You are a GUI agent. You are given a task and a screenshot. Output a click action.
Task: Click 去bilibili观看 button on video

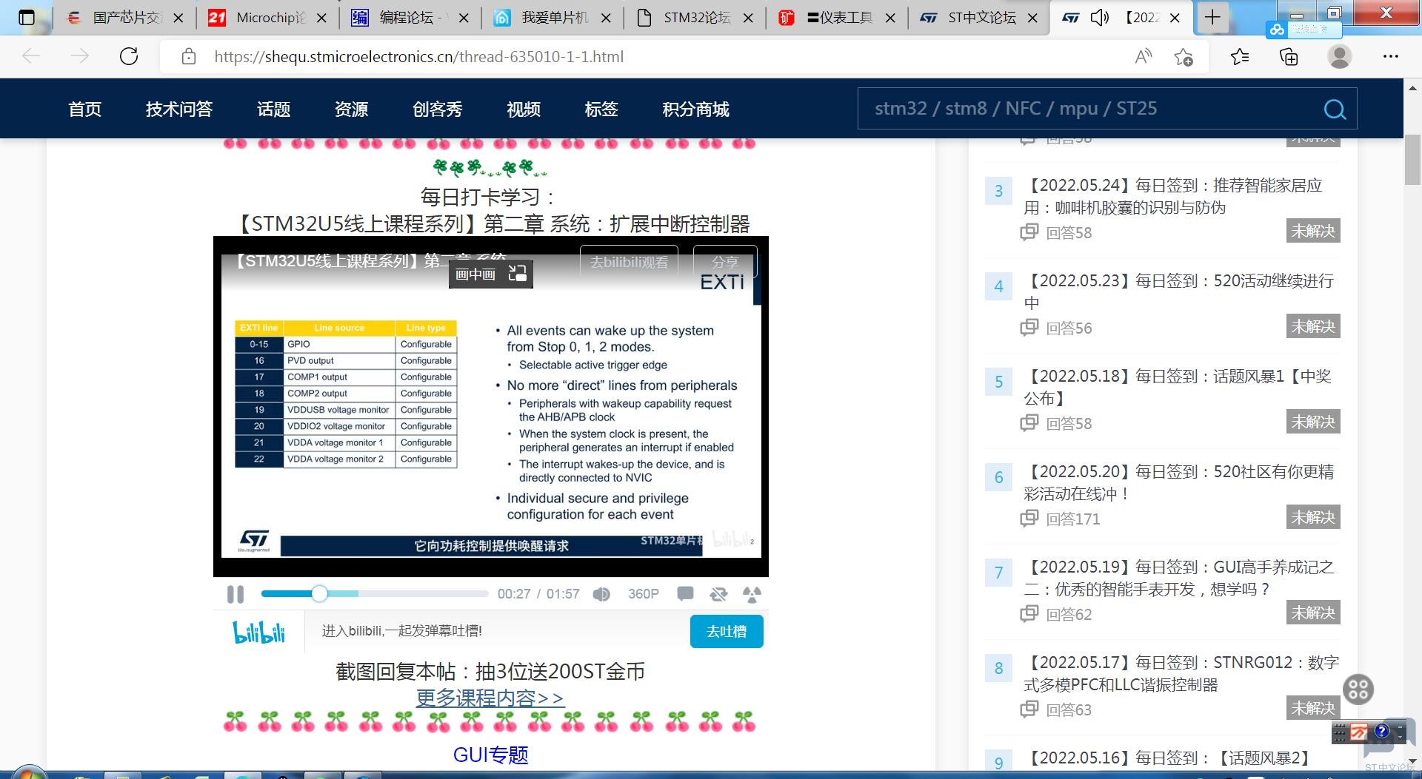tap(629, 262)
